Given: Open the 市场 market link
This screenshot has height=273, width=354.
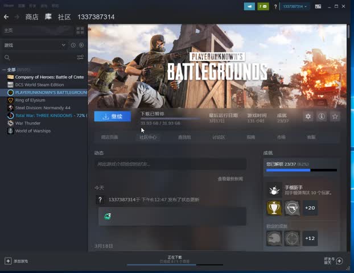Looking at the screenshot, I should [281, 137].
